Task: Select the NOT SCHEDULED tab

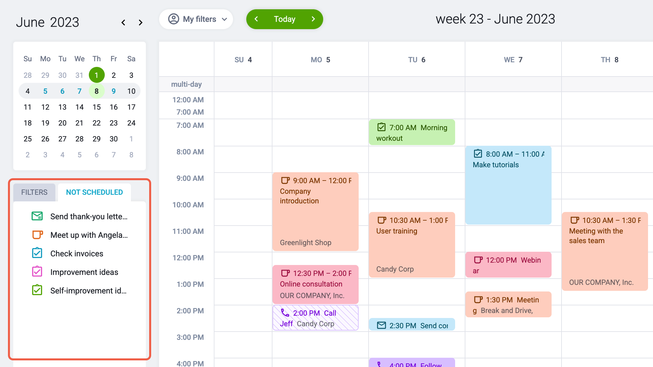Action: 94,192
